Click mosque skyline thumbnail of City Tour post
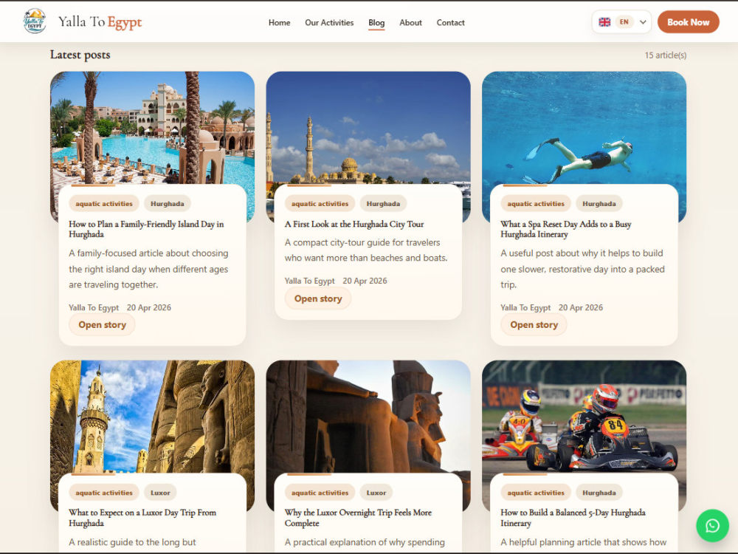The image size is (738, 554). 368,127
